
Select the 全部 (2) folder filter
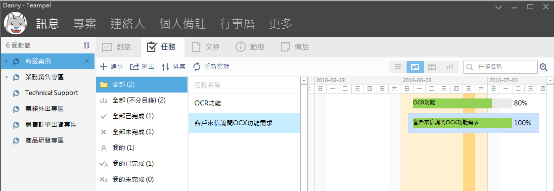pyautogui.click(x=141, y=85)
